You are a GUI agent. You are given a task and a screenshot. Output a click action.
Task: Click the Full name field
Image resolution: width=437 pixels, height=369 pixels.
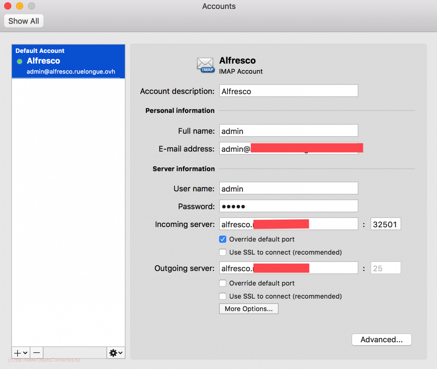(289, 131)
